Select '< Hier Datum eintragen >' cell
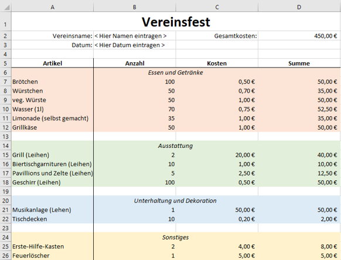 click(135, 45)
